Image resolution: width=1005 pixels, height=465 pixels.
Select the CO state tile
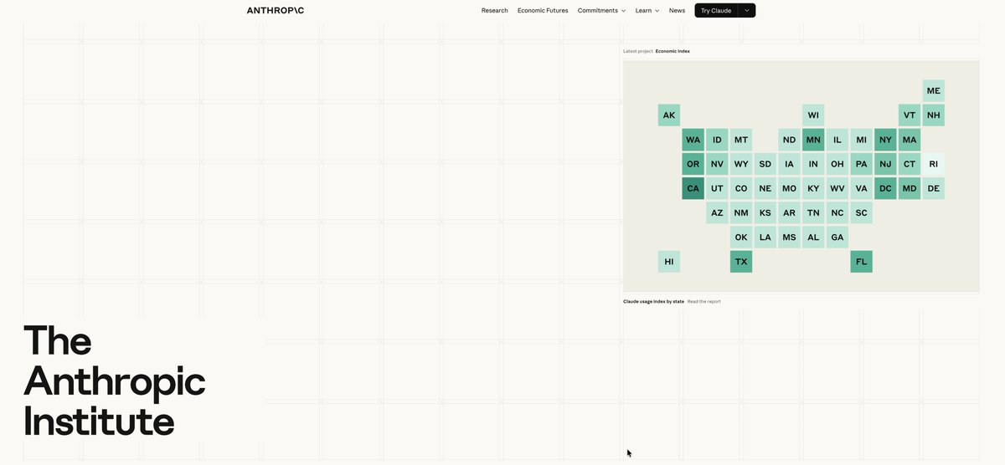[741, 188]
